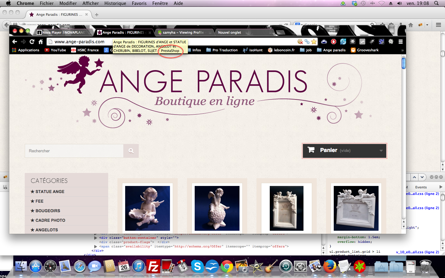
Task: Open the SEO extension icon
Action: [x=343, y=41]
